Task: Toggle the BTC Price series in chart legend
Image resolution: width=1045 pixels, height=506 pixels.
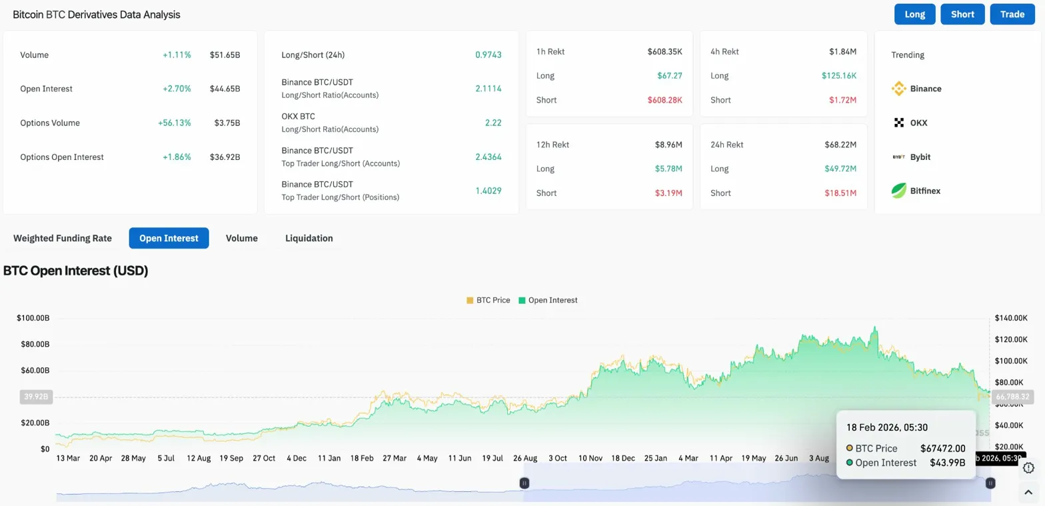Action: (489, 300)
